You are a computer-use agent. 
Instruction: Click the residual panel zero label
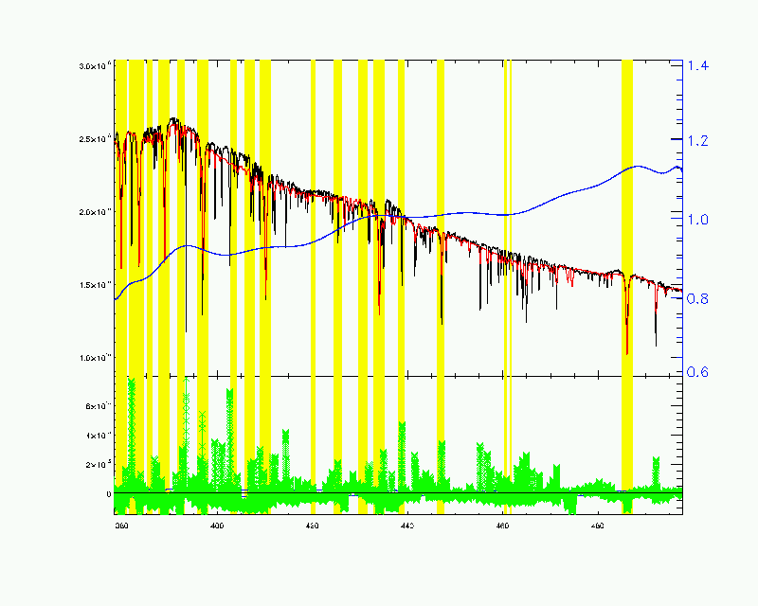click(109, 494)
